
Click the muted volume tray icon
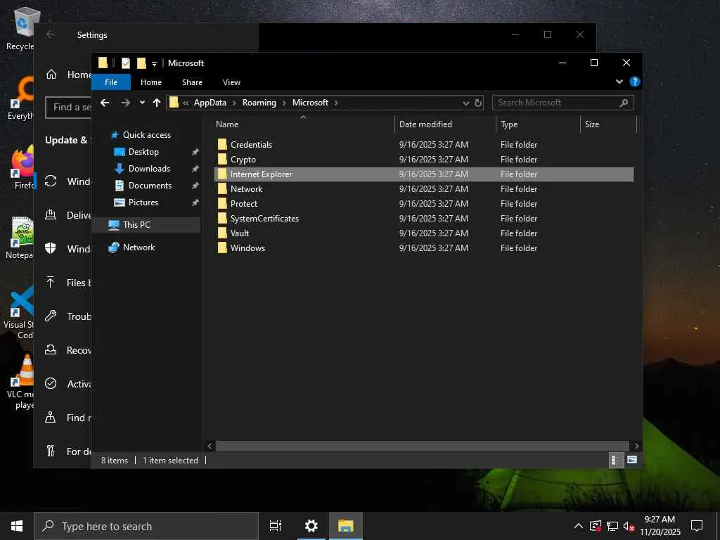pyautogui.click(x=629, y=526)
